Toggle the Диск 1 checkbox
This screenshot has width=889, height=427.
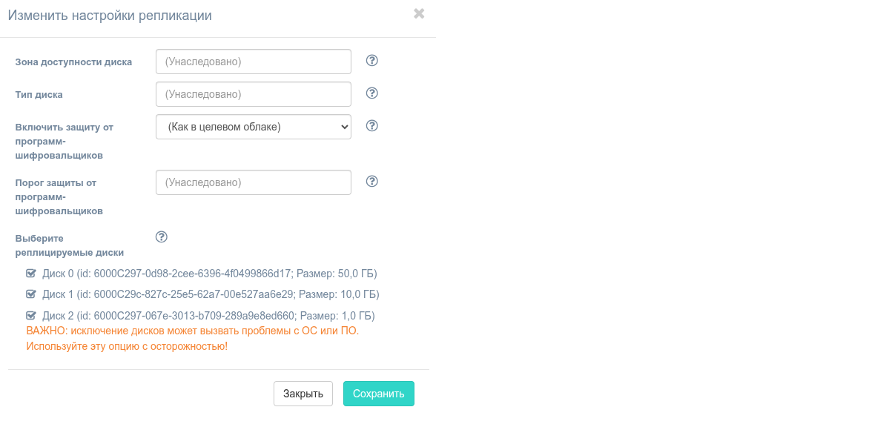pyautogui.click(x=31, y=294)
